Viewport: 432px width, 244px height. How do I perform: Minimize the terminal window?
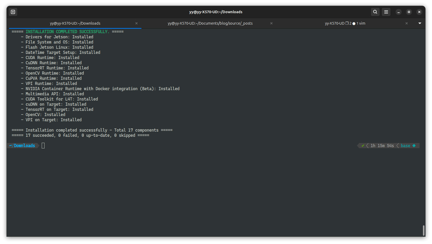(399, 12)
